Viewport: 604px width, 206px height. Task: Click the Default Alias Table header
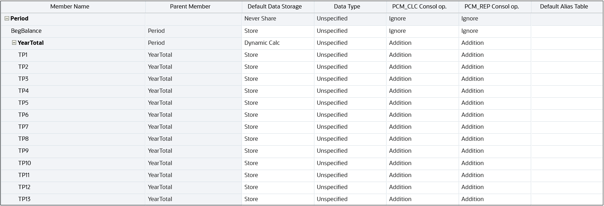[x=564, y=7]
